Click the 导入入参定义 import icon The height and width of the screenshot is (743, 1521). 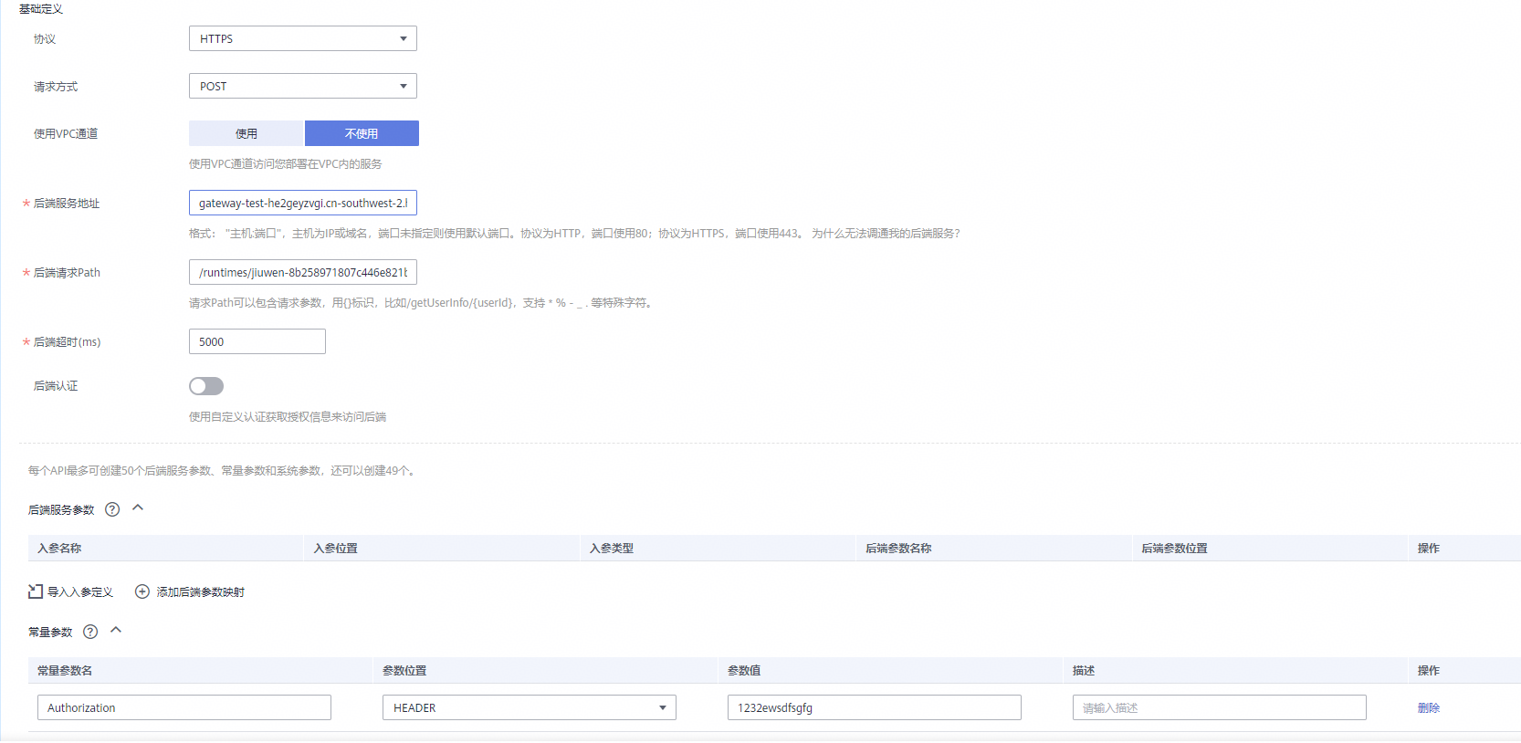coord(36,591)
